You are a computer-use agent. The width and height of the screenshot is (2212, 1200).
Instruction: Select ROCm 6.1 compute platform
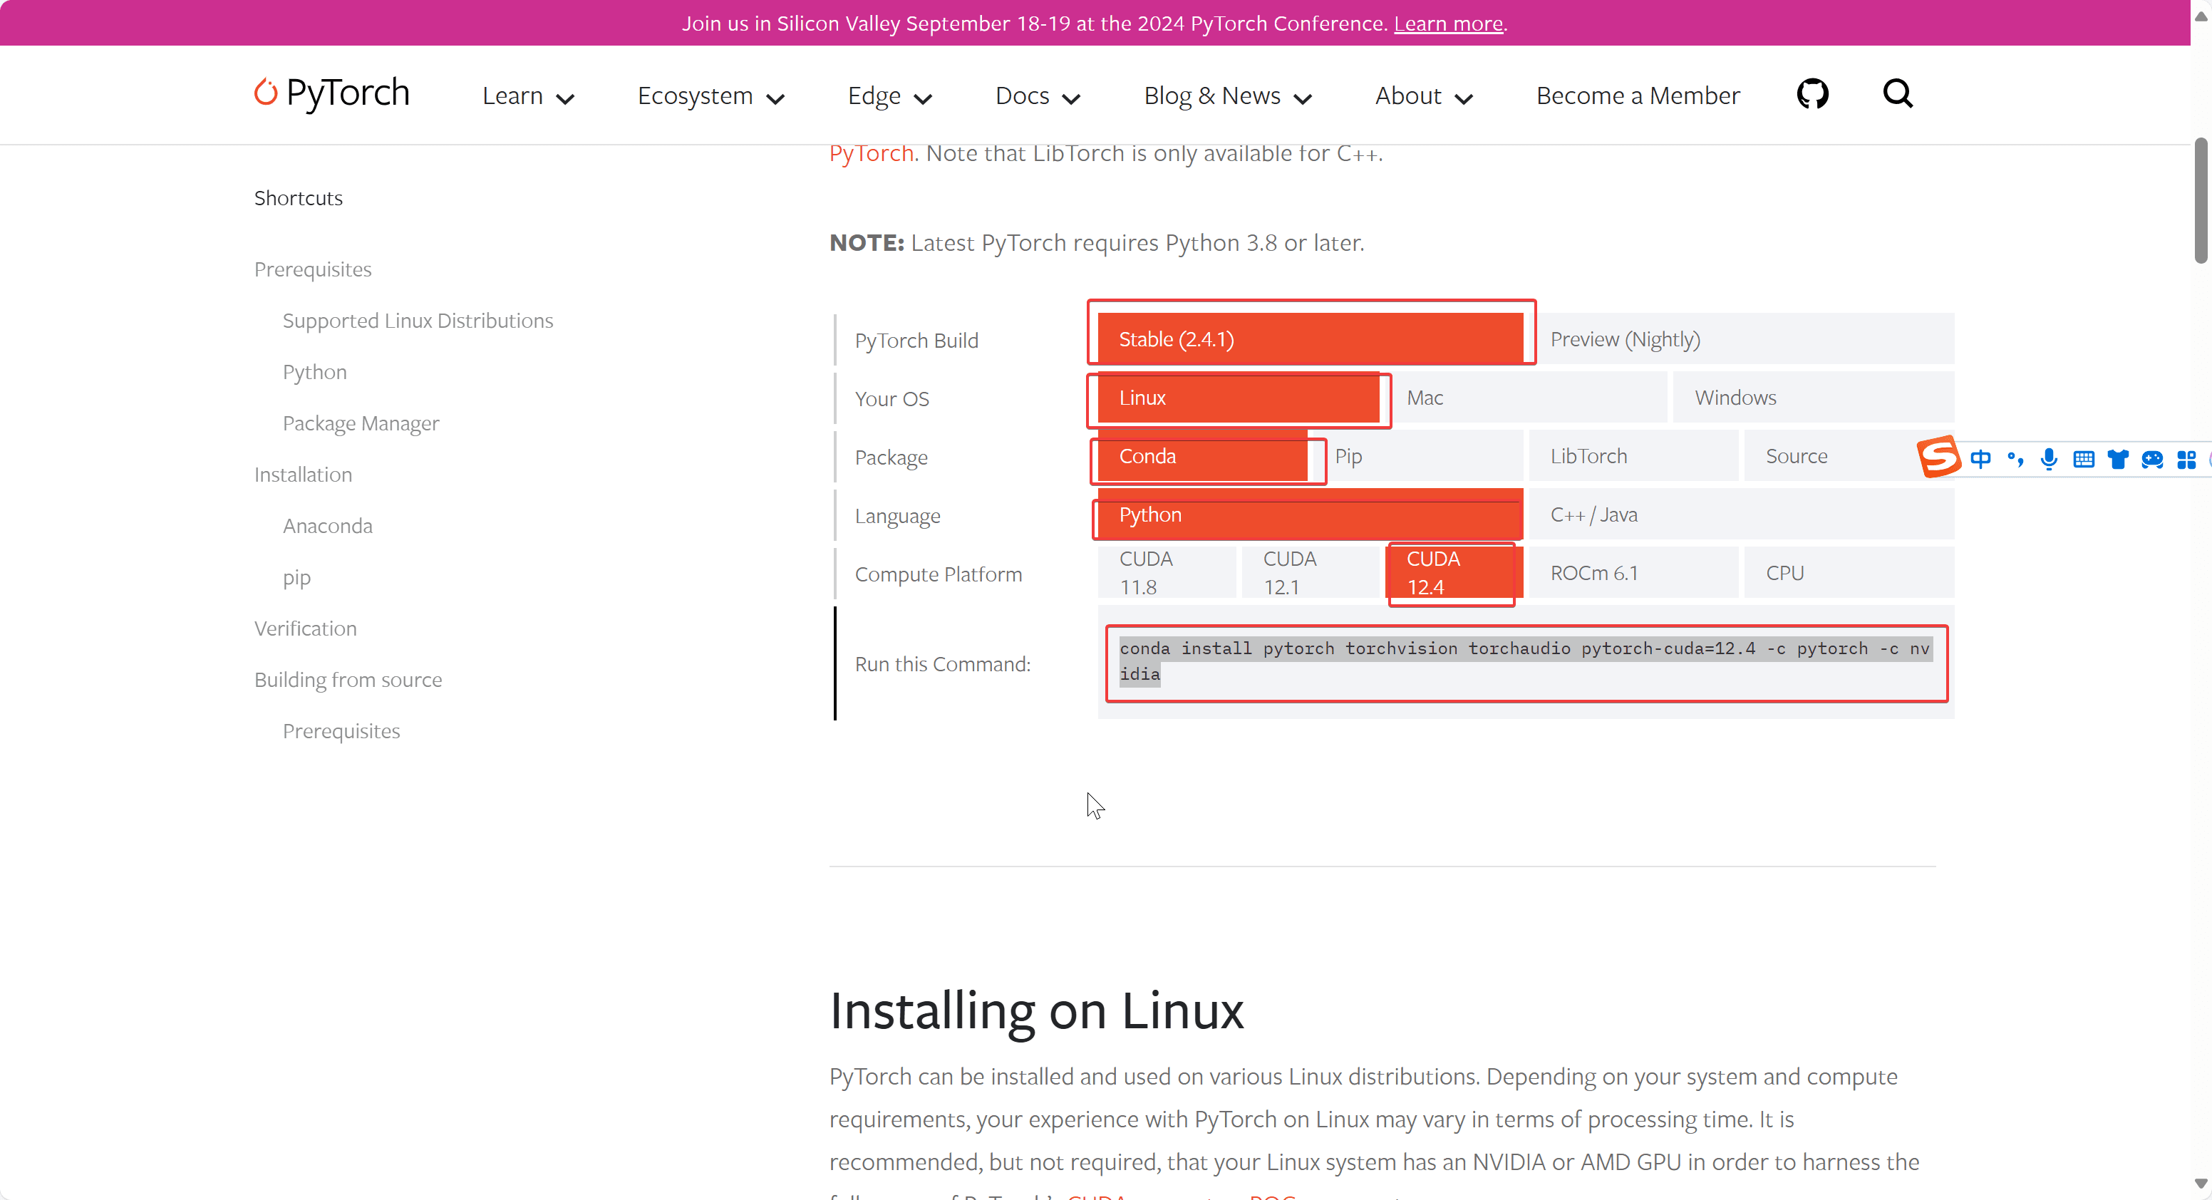(x=1634, y=572)
